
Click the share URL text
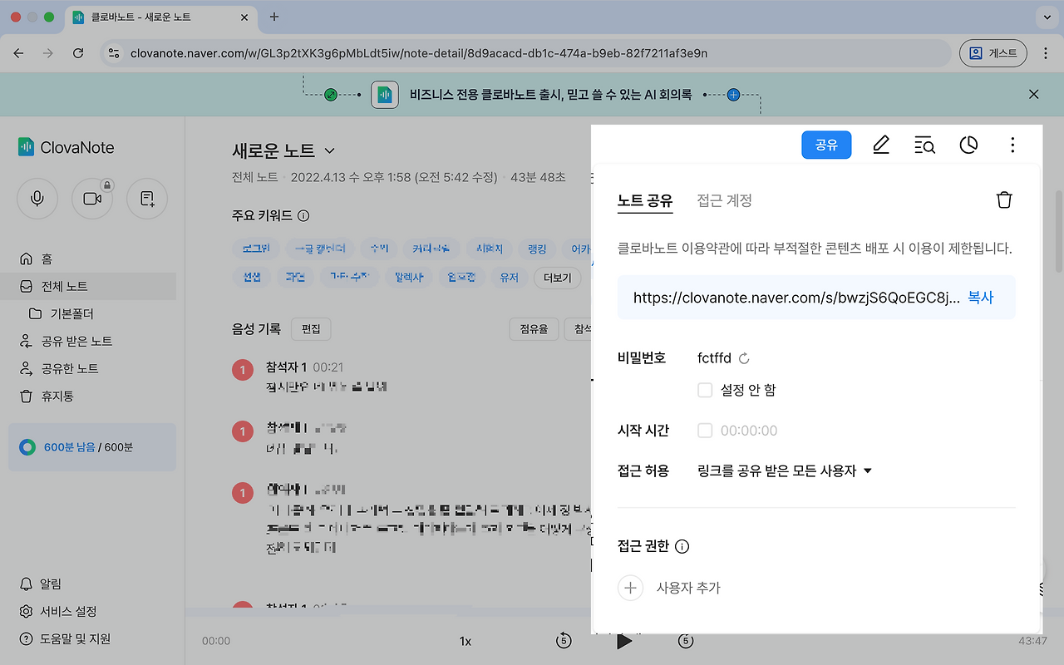(x=796, y=298)
